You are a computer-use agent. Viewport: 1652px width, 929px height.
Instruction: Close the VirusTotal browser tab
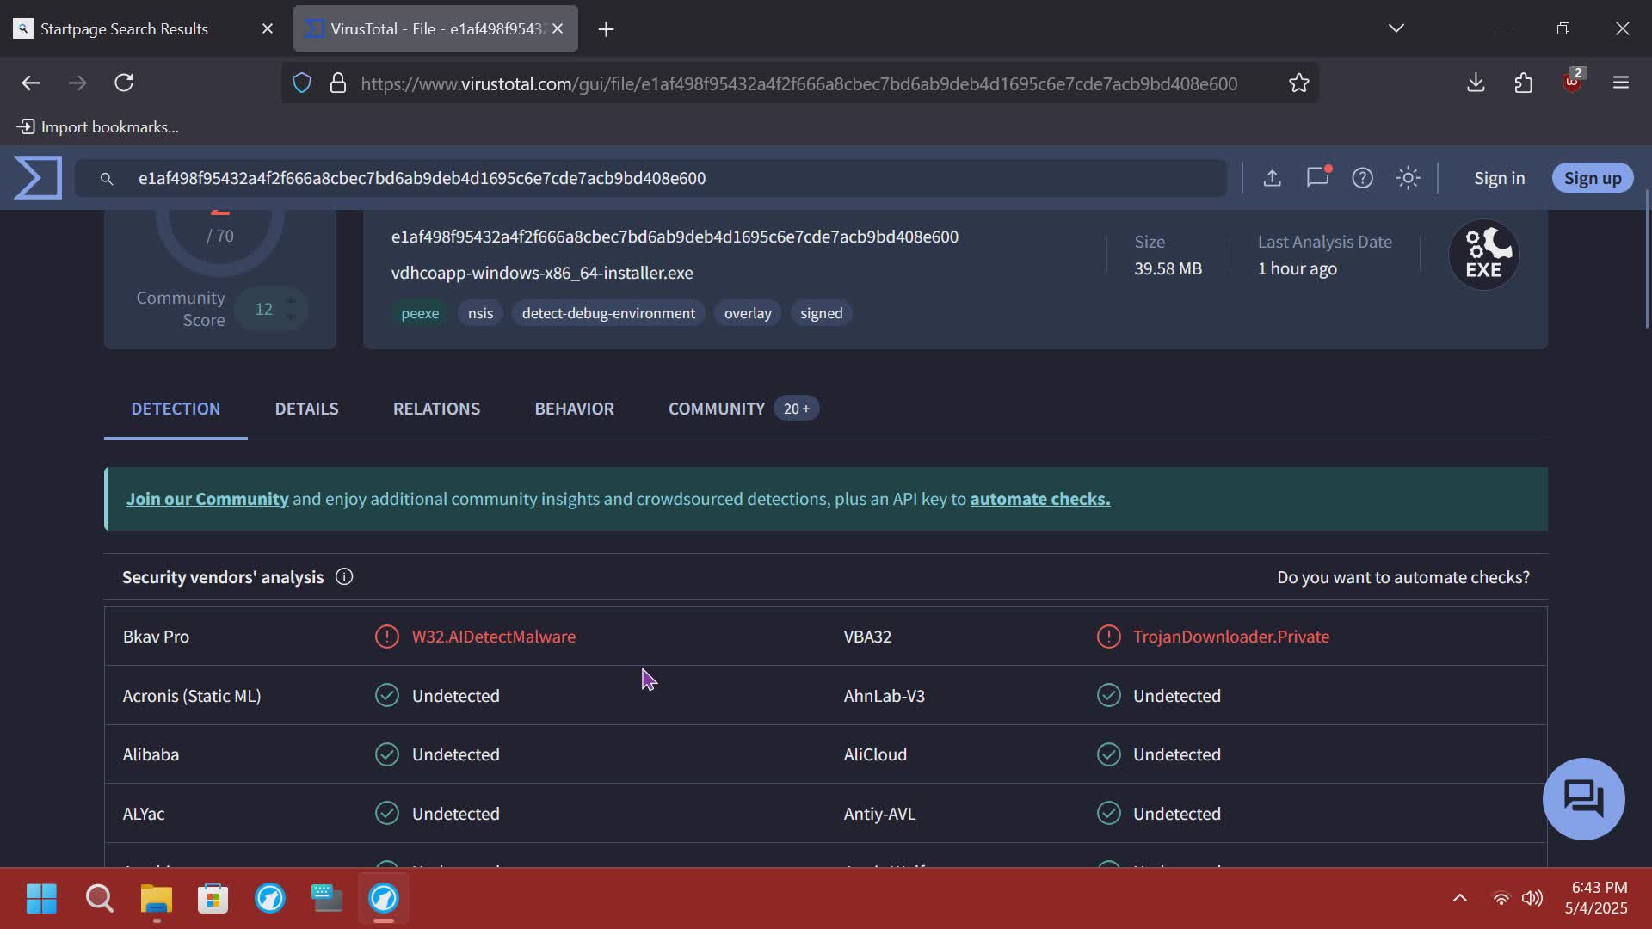pos(558,28)
